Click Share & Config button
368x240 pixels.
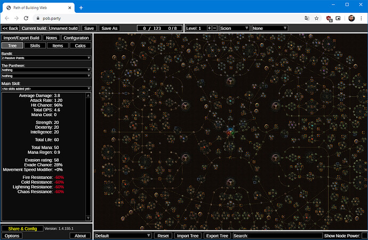[x=22, y=228]
